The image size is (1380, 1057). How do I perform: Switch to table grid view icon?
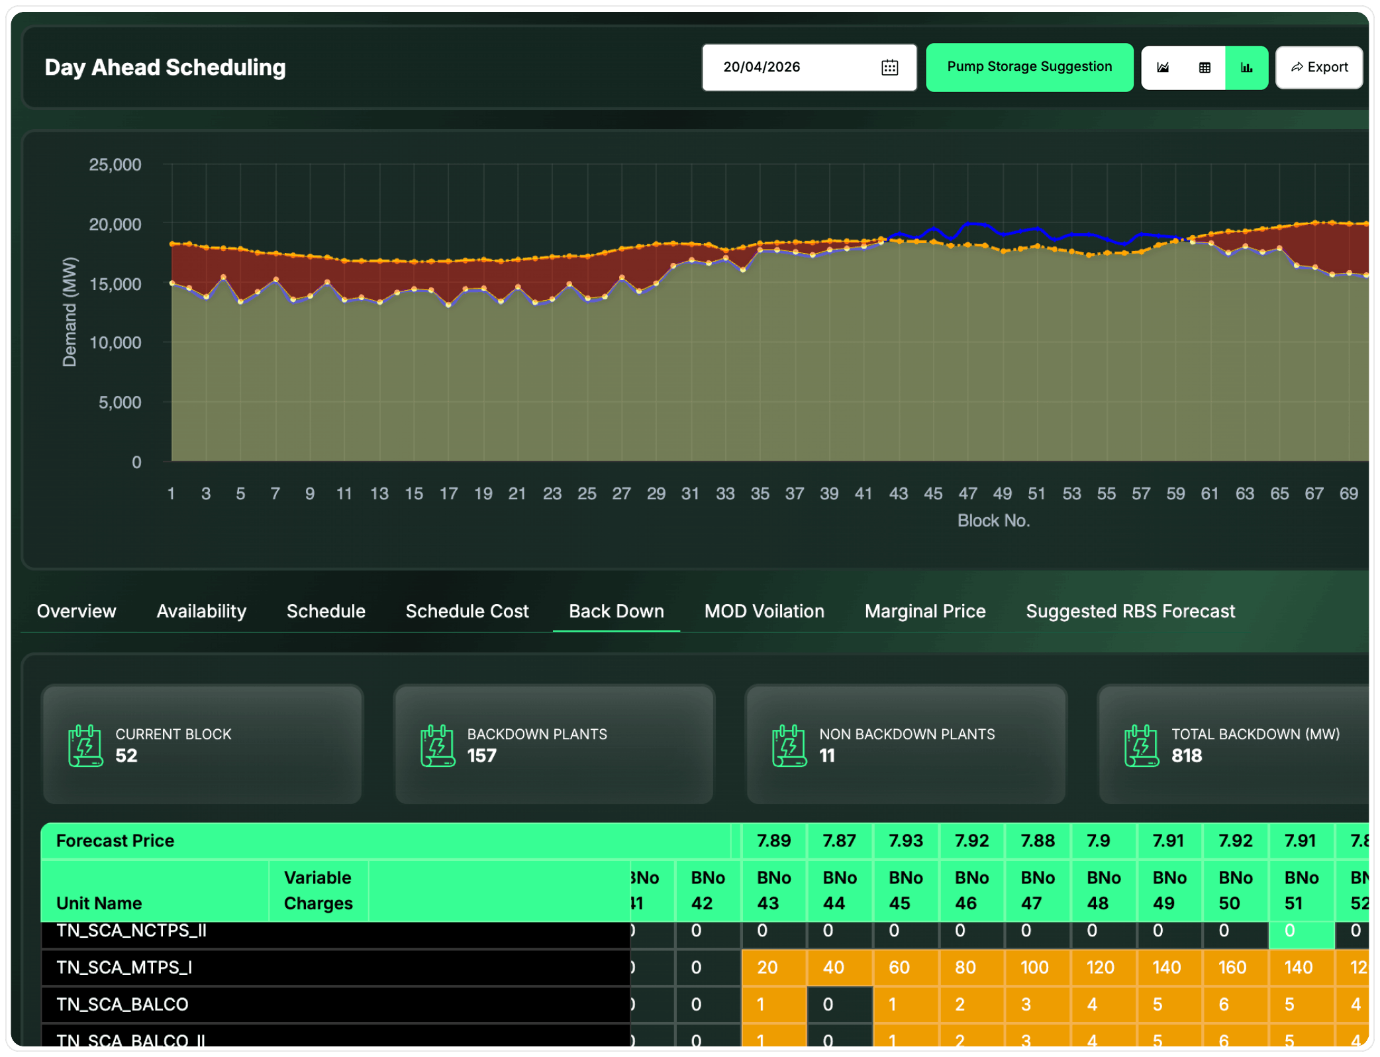(1205, 67)
